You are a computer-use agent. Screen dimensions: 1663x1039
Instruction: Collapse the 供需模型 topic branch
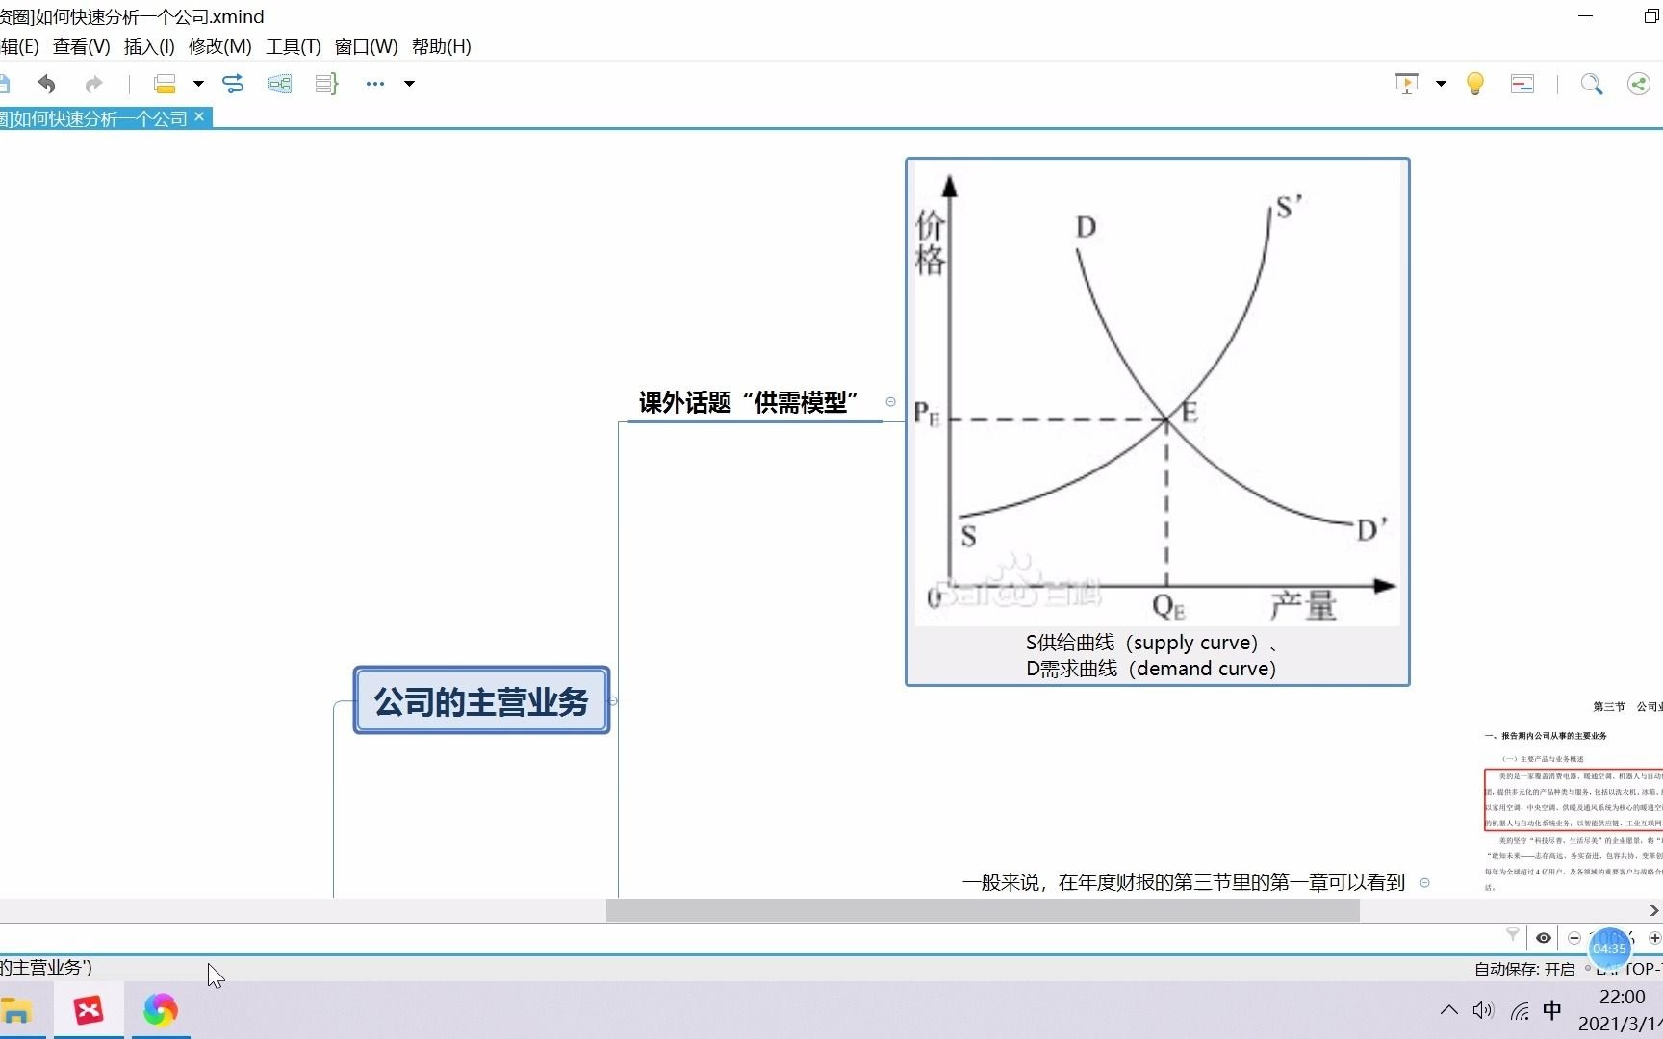(890, 402)
